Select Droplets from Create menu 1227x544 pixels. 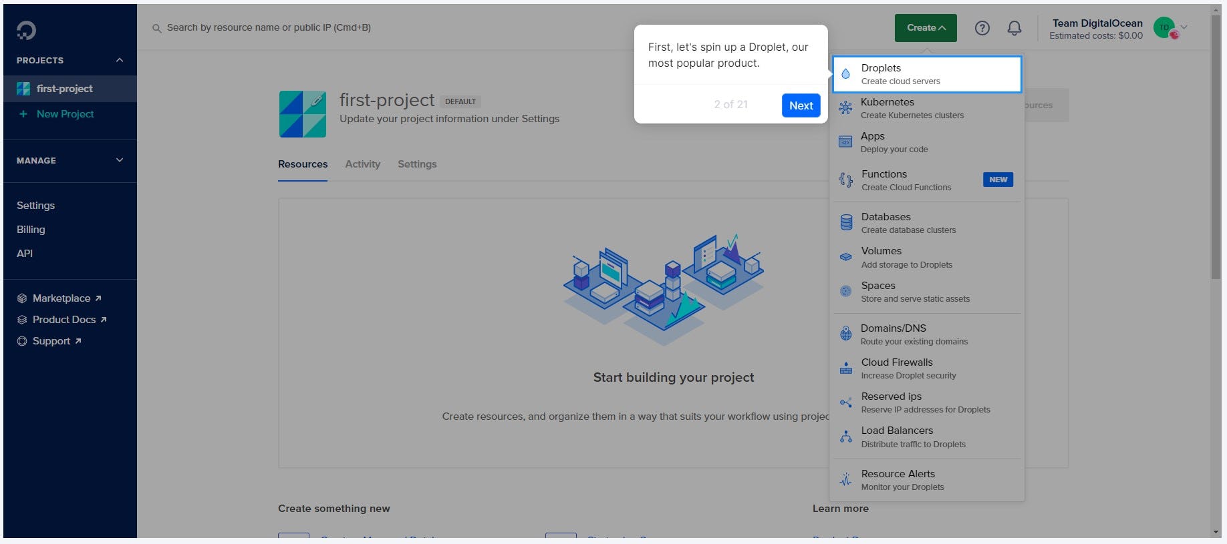click(x=927, y=74)
